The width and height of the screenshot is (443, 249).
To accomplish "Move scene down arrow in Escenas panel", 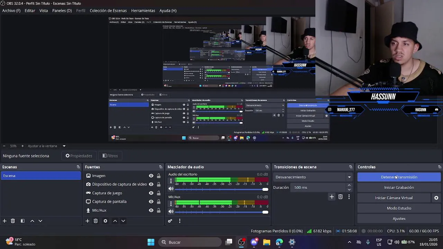I will pyautogui.click(x=40, y=221).
